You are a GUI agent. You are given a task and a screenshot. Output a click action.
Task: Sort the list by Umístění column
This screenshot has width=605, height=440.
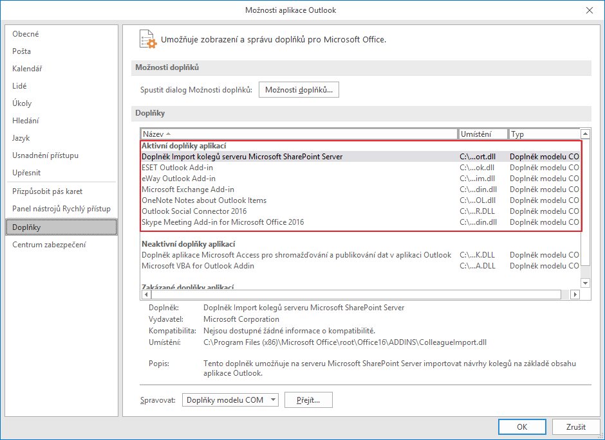[483, 134]
